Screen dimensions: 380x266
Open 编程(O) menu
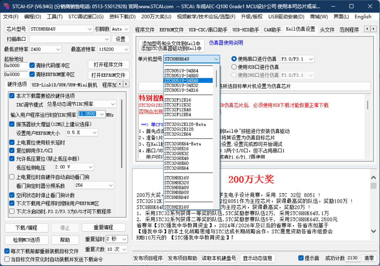tap(33, 17)
